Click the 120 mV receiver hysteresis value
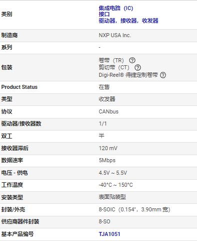 [x=108, y=148]
